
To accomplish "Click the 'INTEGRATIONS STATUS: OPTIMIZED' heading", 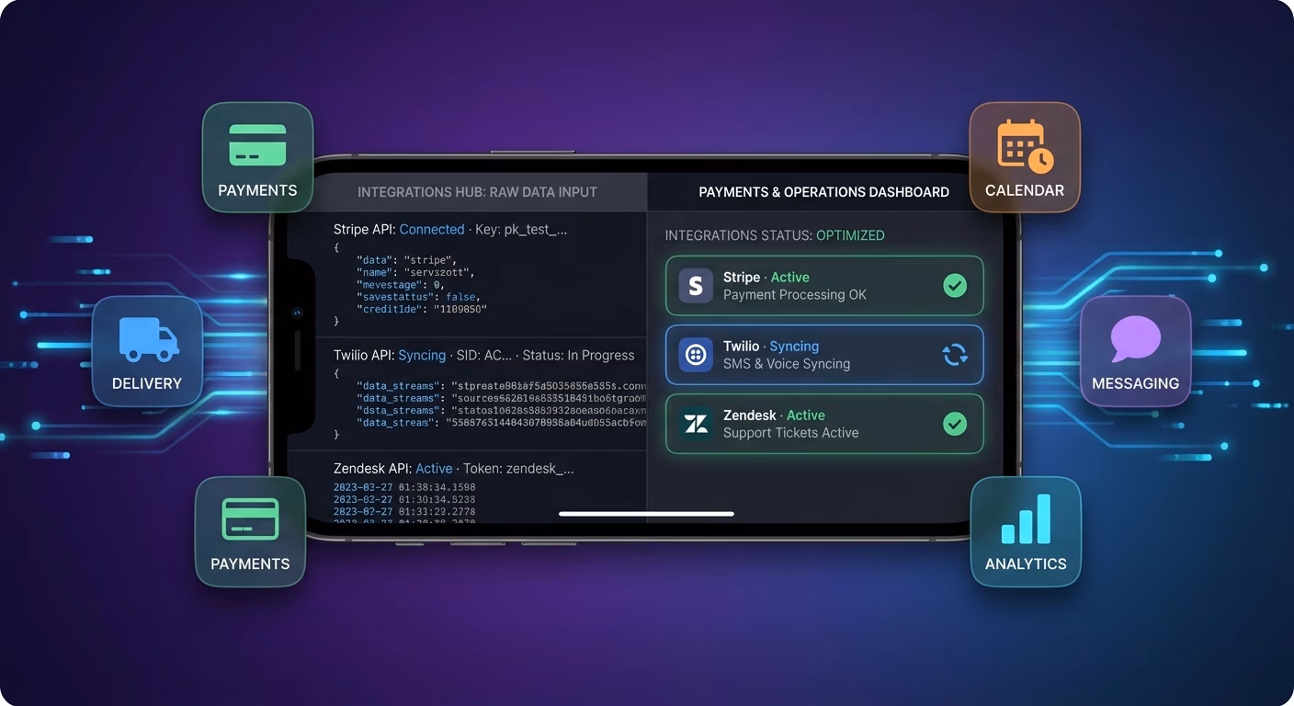I will pos(775,235).
